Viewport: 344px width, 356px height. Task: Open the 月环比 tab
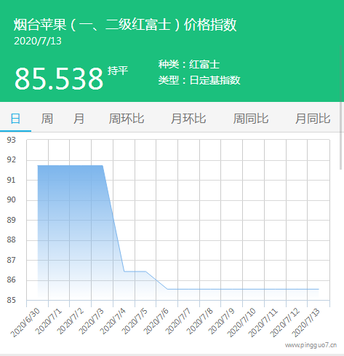click(x=188, y=119)
